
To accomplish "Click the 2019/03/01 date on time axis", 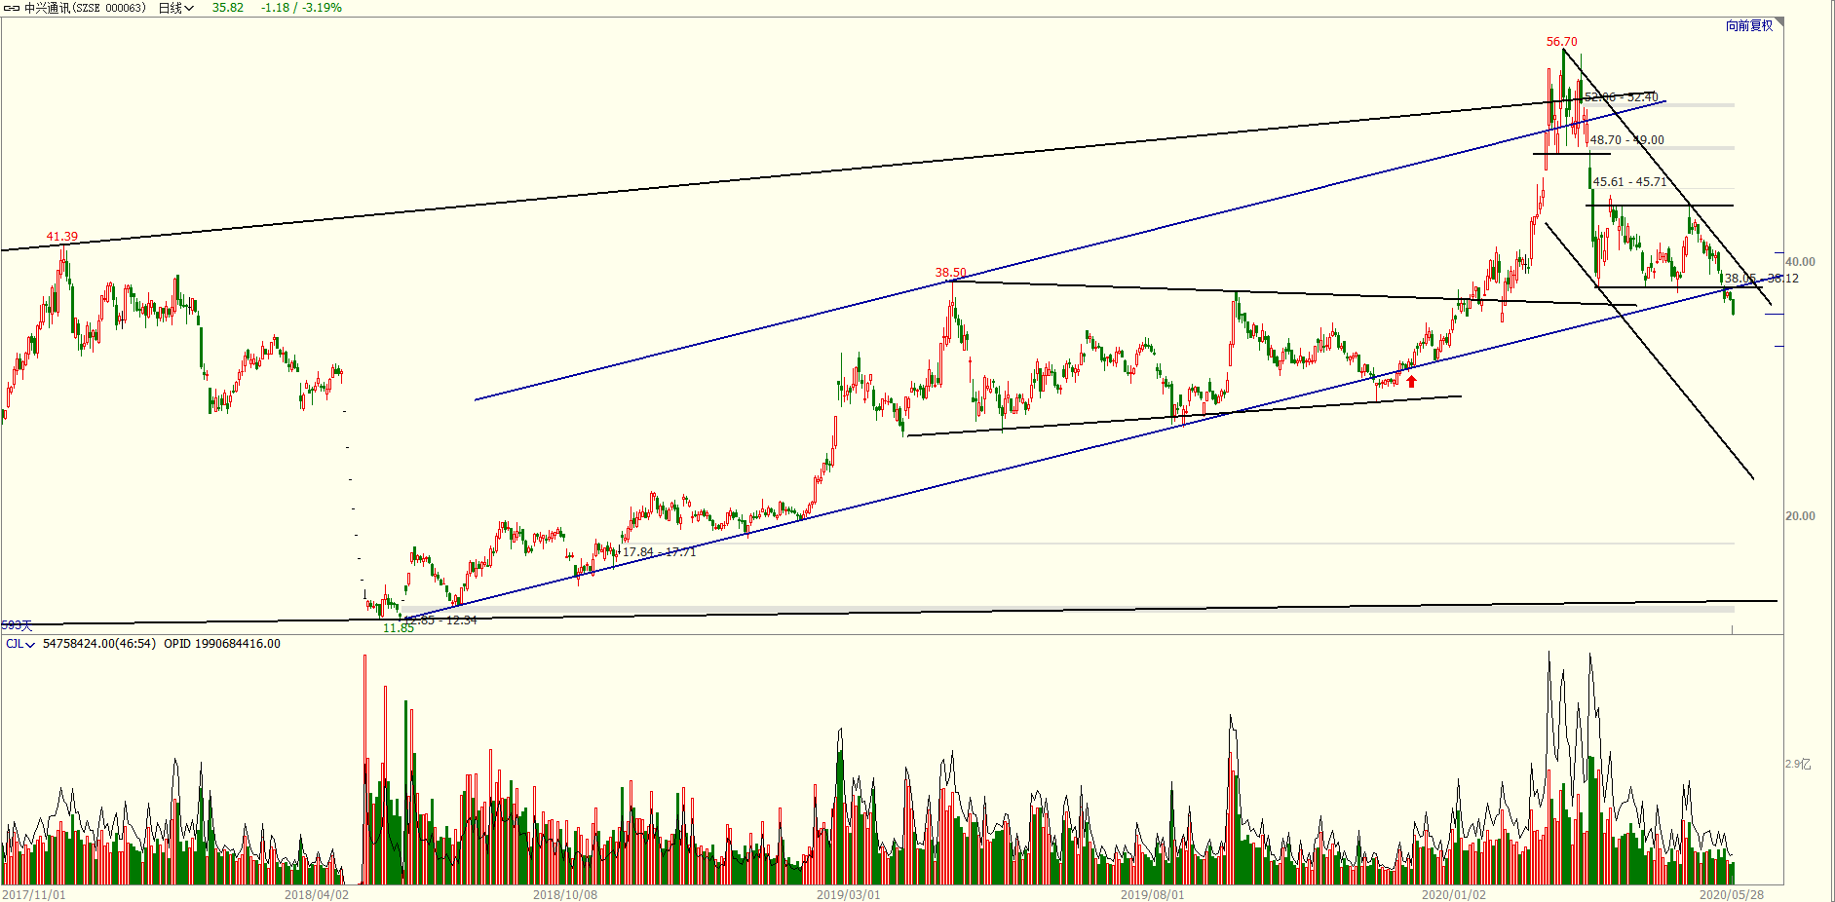I will point(848,894).
